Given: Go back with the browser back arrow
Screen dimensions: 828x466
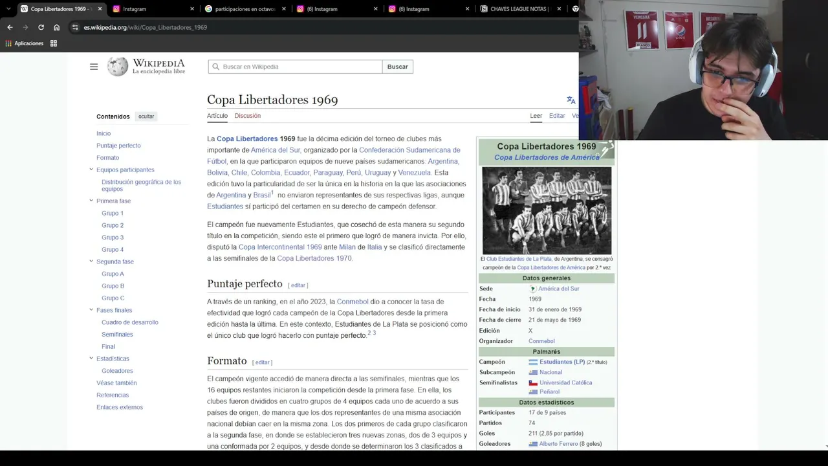Looking at the screenshot, I should (10, 27).
